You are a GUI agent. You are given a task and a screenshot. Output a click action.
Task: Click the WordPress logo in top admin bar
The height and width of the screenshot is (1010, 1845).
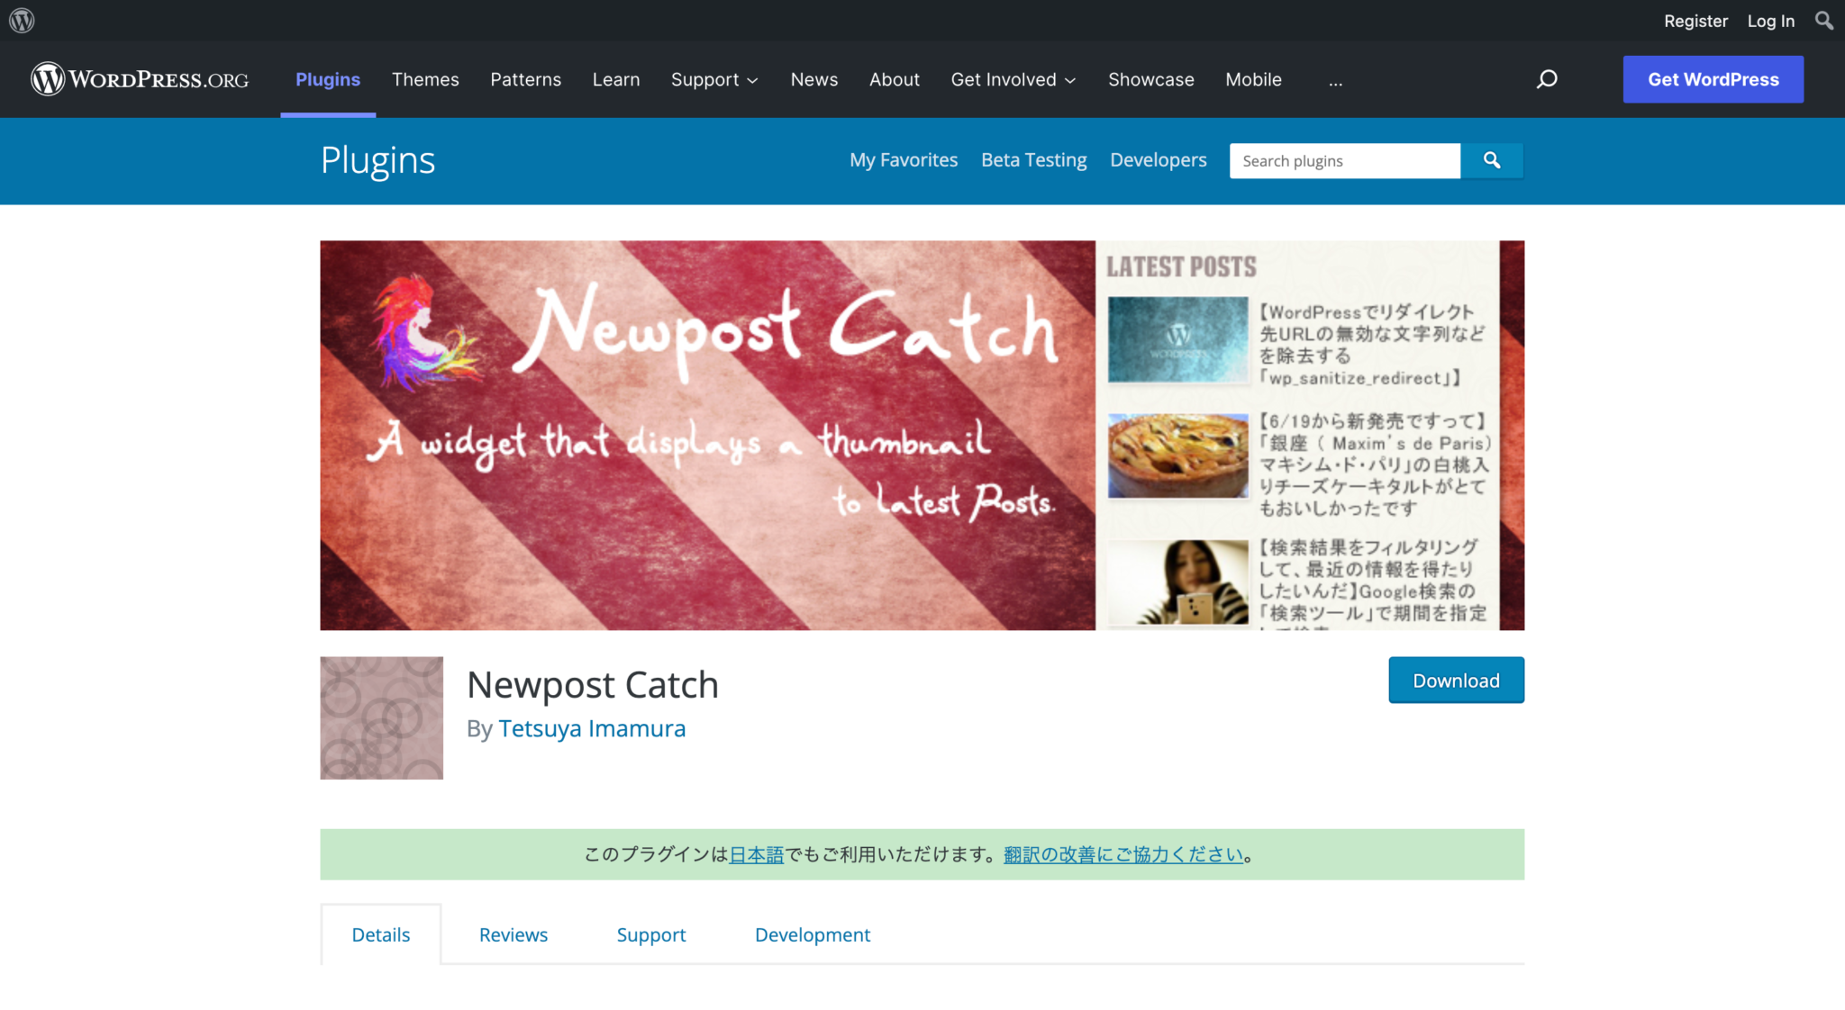(x=21, y=20)
